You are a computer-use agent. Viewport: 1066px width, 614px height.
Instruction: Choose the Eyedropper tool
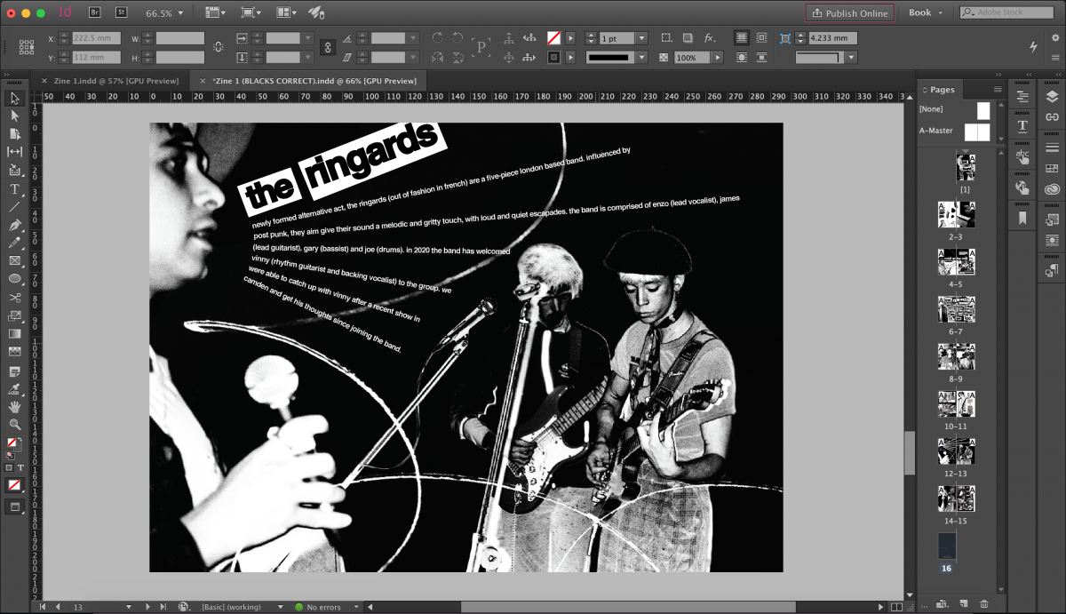[x=15, y=389]
